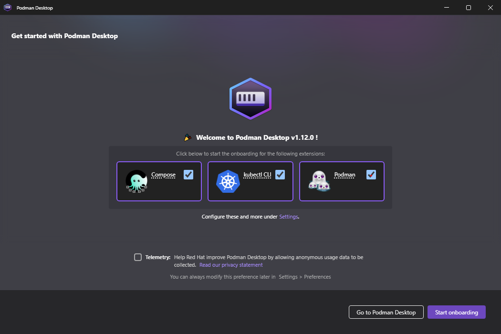The image size is (501, 334).
Task: Close the Podman Desktop window
Action: pos(490,7)
